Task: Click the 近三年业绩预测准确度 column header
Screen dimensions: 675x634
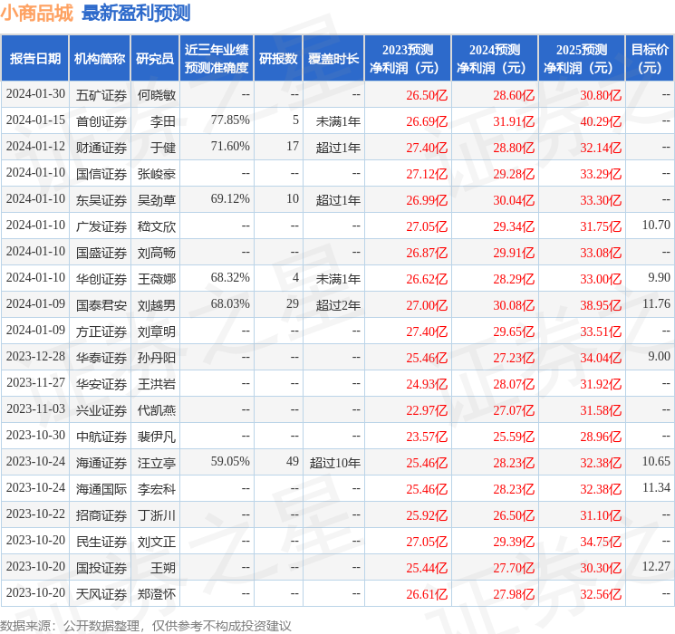Action: (217, 59)
